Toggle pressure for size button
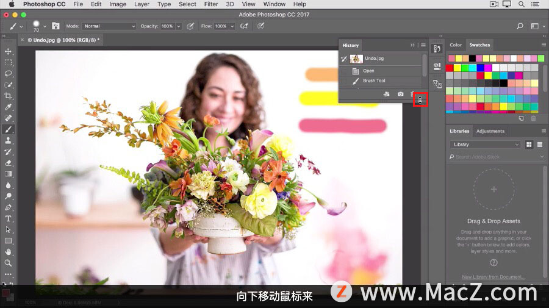Screen dimensions: 549x308 261,26
